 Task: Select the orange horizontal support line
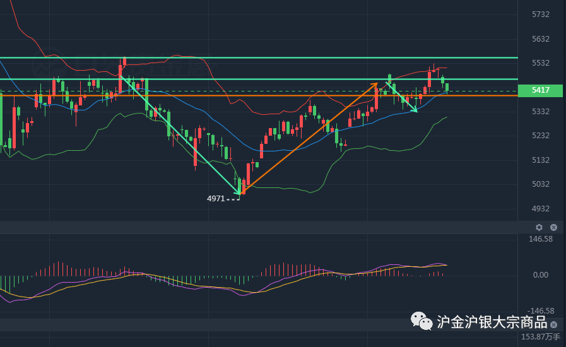click(252, 95)
